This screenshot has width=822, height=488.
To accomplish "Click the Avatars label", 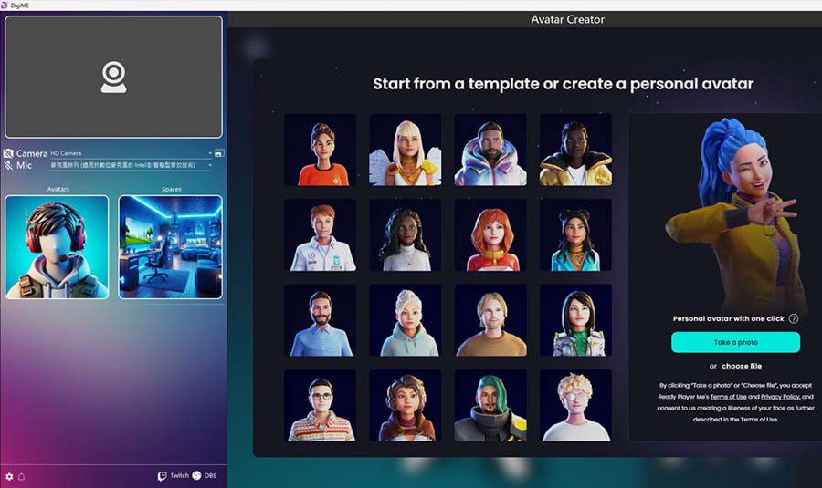I will coord(58,189).
